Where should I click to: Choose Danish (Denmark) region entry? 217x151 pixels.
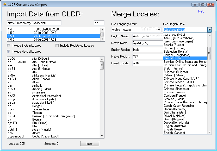tap(185, 109)
